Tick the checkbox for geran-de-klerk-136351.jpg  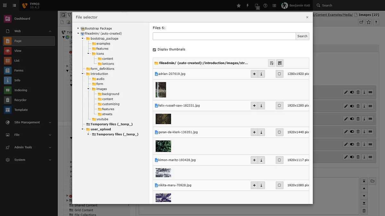[279, 132]
